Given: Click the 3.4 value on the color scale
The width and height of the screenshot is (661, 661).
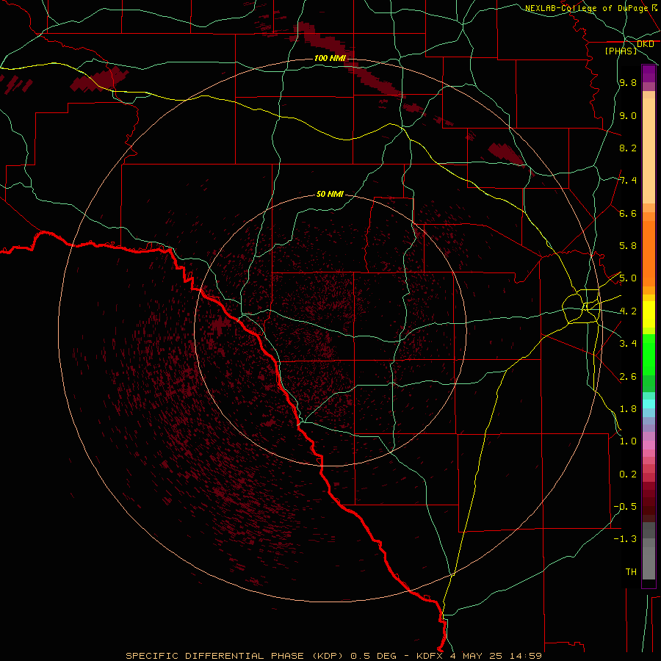Looking at the screenshot, I should (628, 344).
